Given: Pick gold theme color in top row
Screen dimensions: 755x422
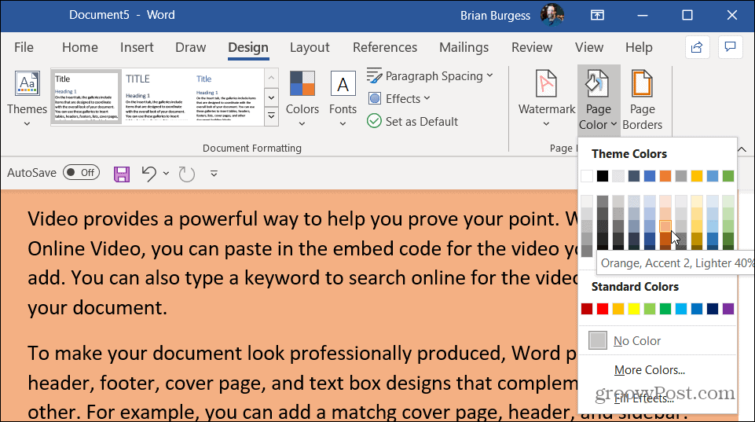Looking at the screenshot, I should tap(697, 176).
